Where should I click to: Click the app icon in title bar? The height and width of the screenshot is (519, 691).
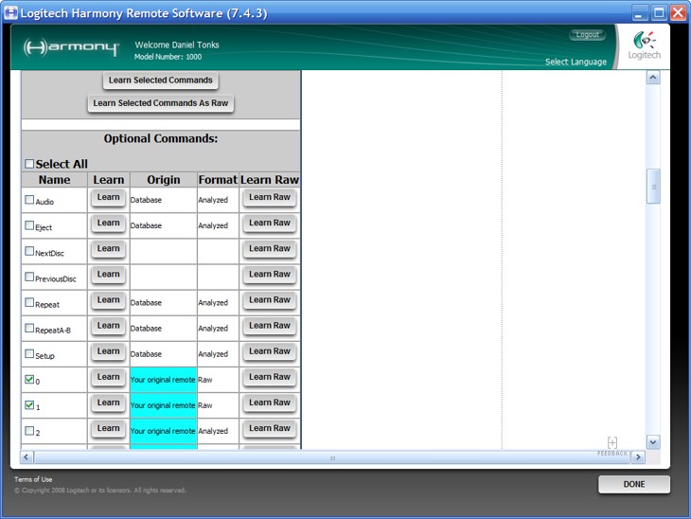coord(10,13)
